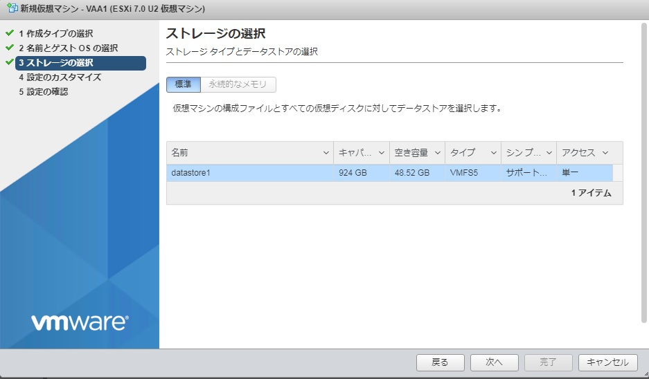
Task: Open the 名前 column dropdown arrow
Action: pyautogui.click(x=326, y=153)
